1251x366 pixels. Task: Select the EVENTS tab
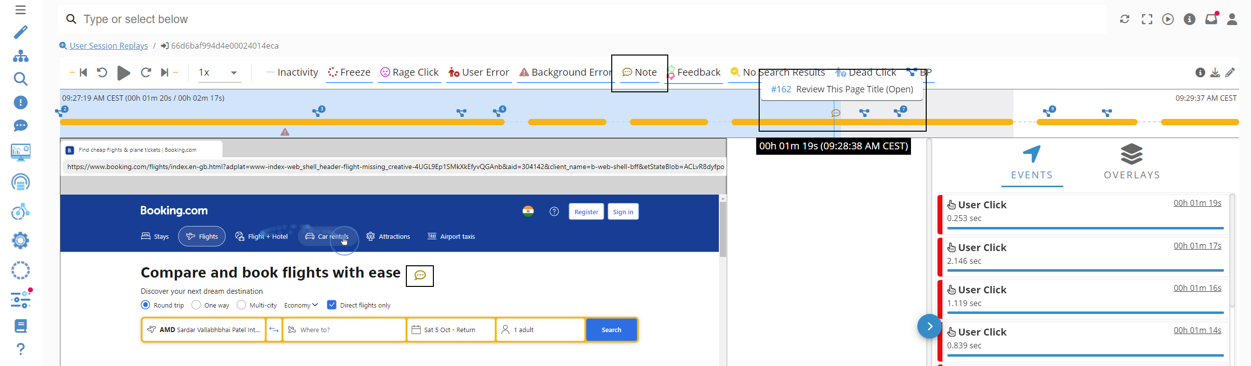[x=1032, y=162]
